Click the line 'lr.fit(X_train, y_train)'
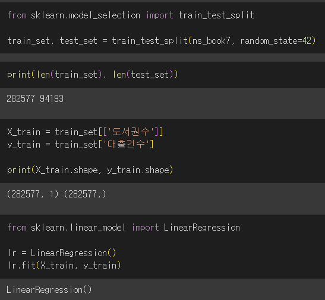 (x=64, y=265)
